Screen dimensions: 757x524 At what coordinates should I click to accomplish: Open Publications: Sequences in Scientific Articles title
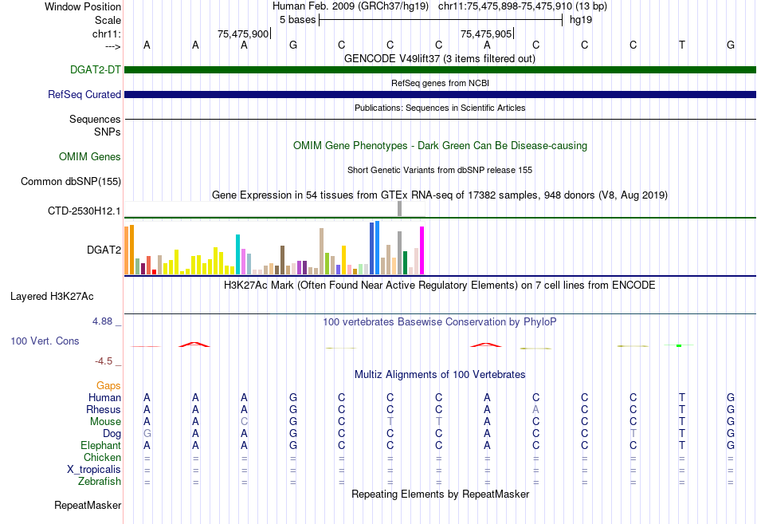pos(440,108)
